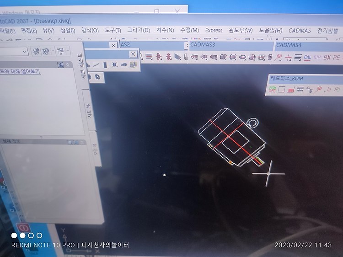Screen dimensions: 343x257
Task: Click the BM tool in CADMAS4 toolbar
Action: pyautogui.click(x=327, y=58)
